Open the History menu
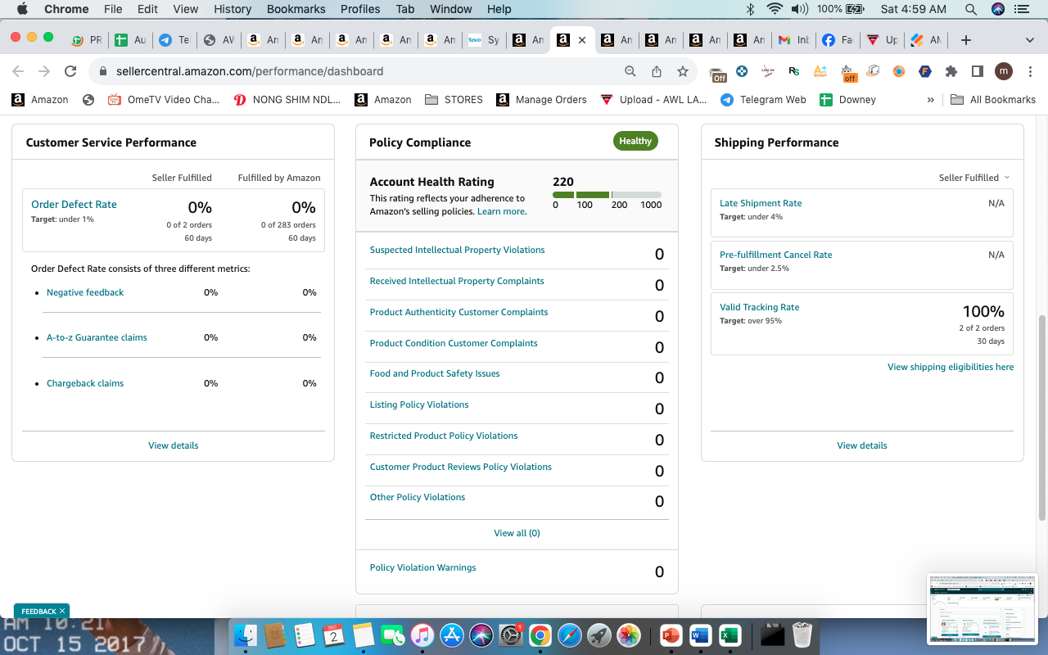The width and height of the screenshot is (1048, 655). point(233,9)
